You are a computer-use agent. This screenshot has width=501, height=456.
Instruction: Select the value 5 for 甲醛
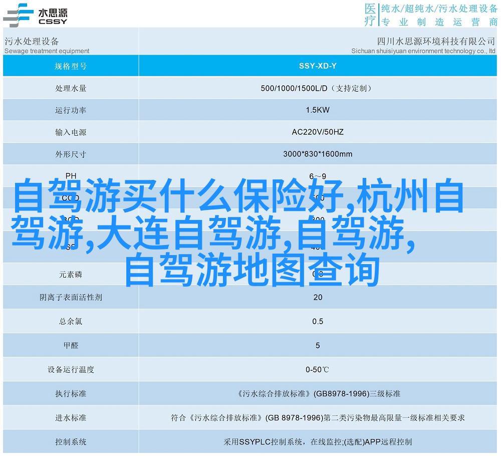click(x=318, y=345)
